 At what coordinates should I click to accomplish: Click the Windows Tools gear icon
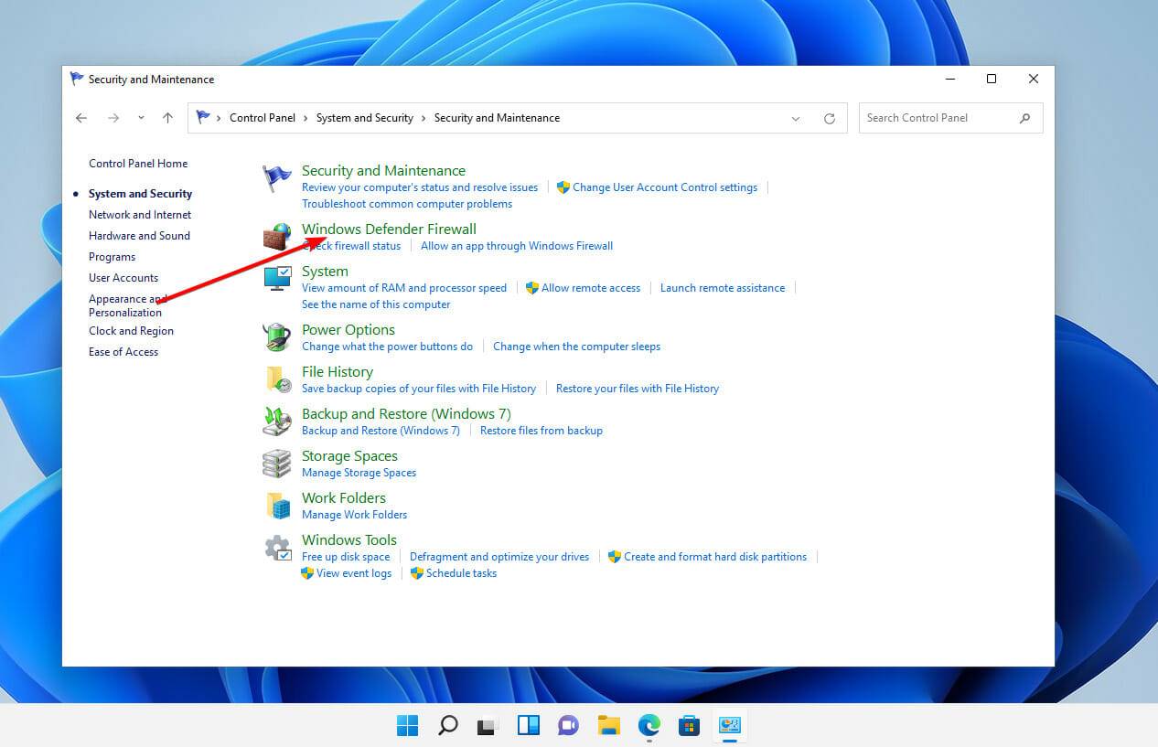[x=277, y=547]
